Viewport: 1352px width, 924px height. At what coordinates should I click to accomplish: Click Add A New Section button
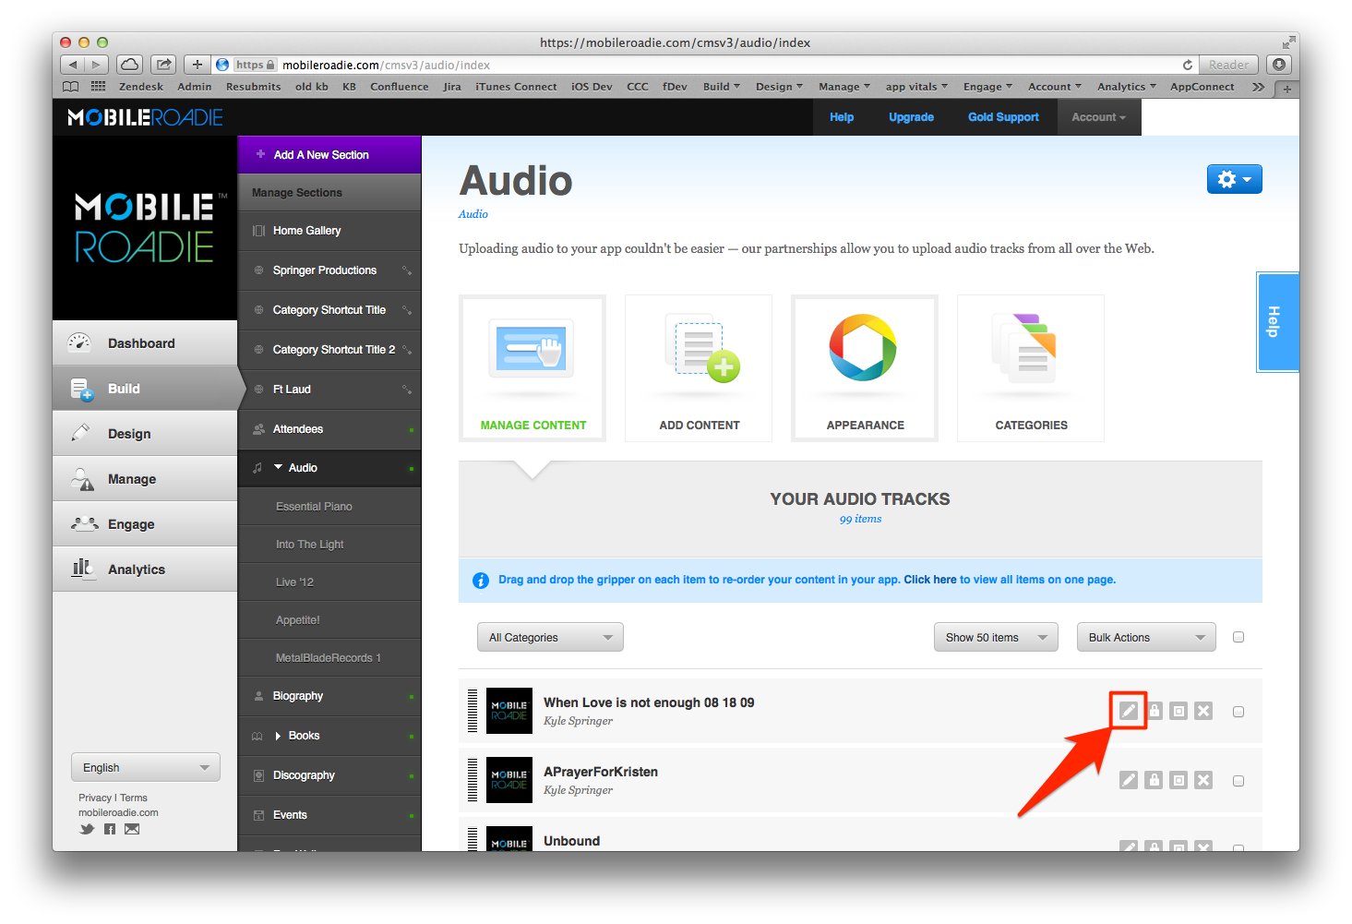pos(321,155)
